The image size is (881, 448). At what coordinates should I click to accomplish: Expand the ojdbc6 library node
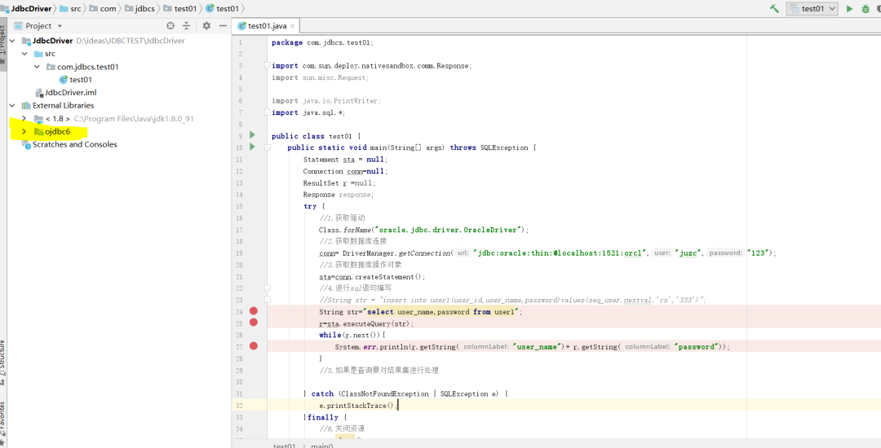tap(24, 131)
